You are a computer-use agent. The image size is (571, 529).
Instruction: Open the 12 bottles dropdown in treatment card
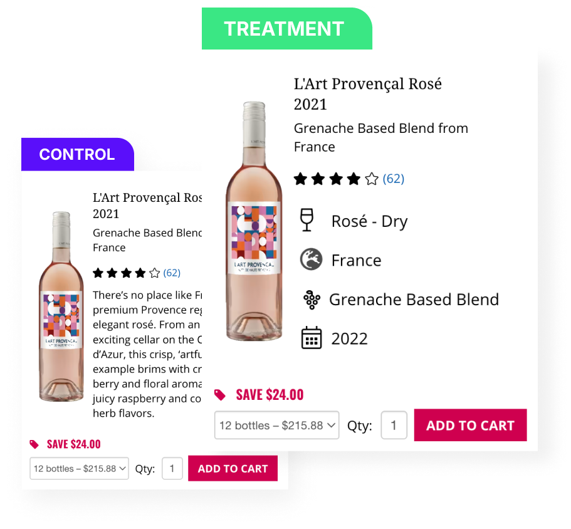(x=277, y=425)
